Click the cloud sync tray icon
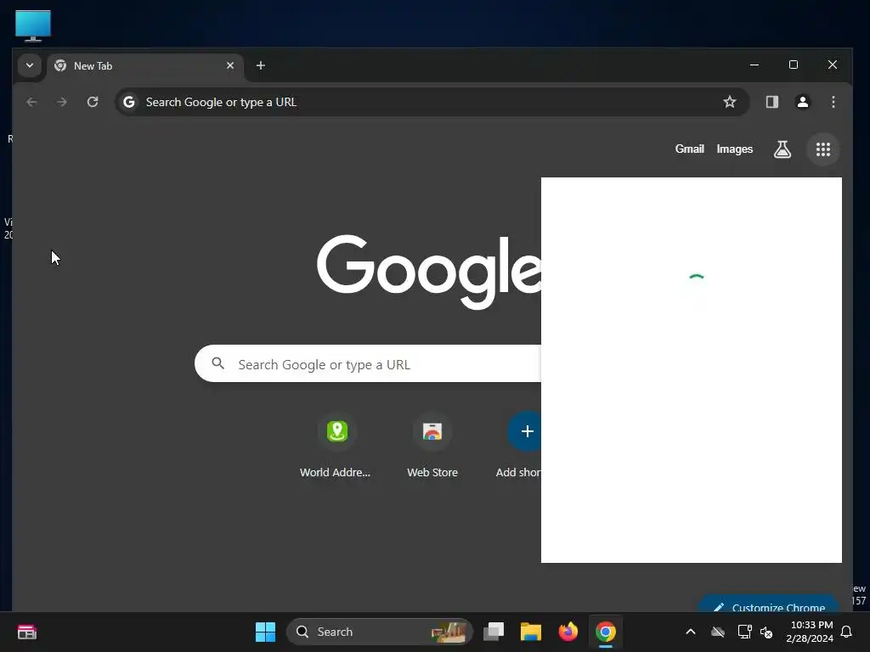870x652 pixels. click(x=718, y=632)
